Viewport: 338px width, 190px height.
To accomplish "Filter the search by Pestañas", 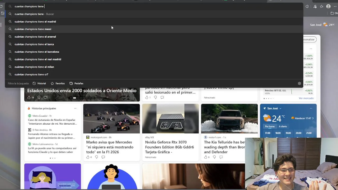I will (x=76, y=83).
